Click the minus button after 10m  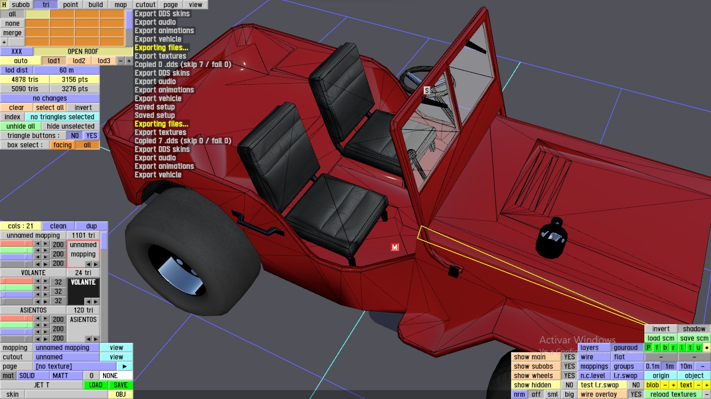point(703,366)
